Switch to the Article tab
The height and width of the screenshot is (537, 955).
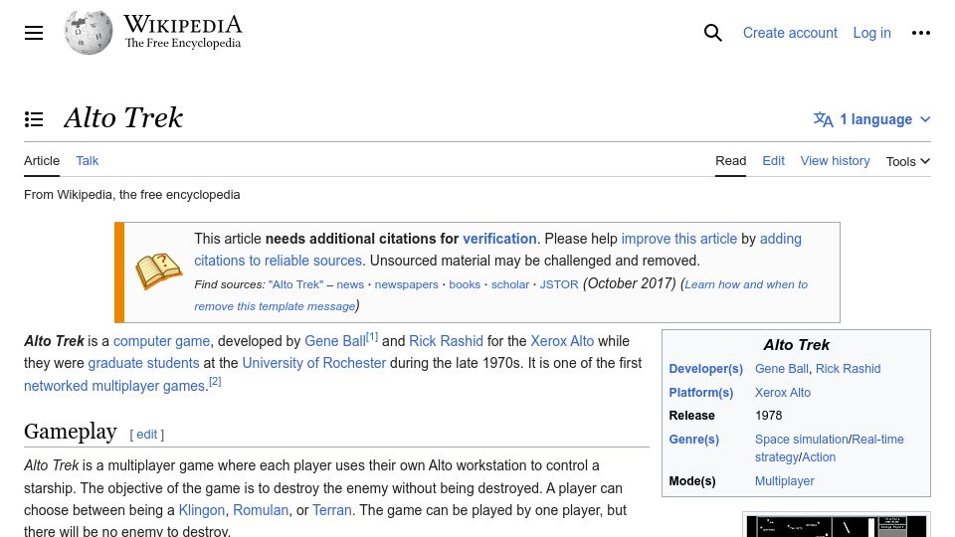click(42, 161)
